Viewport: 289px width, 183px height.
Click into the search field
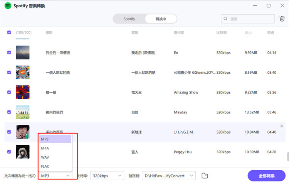248,19
